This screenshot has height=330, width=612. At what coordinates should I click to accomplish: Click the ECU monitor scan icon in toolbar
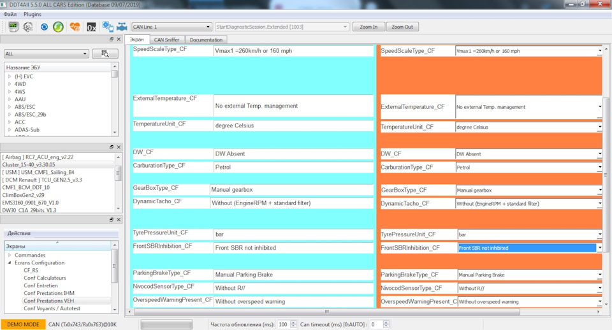[13, 27]
